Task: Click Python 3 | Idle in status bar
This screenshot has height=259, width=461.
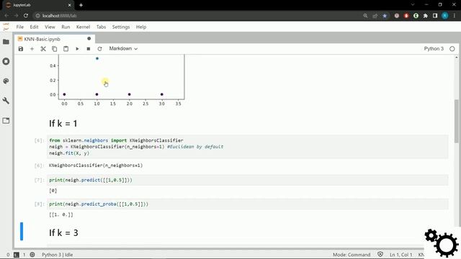Action: point(58,255)
